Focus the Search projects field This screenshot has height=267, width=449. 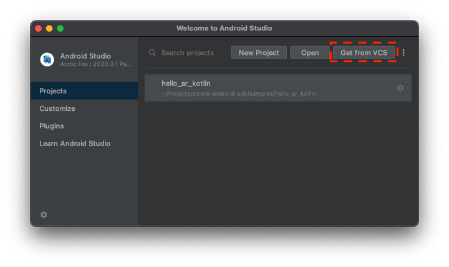190,53
